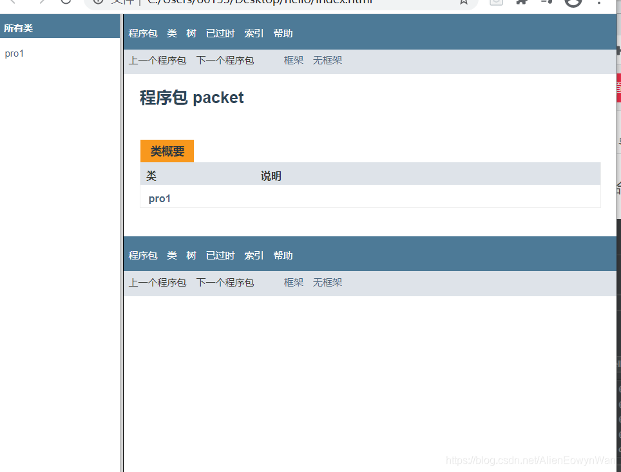Click the 类 column header

(x=151, y=176)
